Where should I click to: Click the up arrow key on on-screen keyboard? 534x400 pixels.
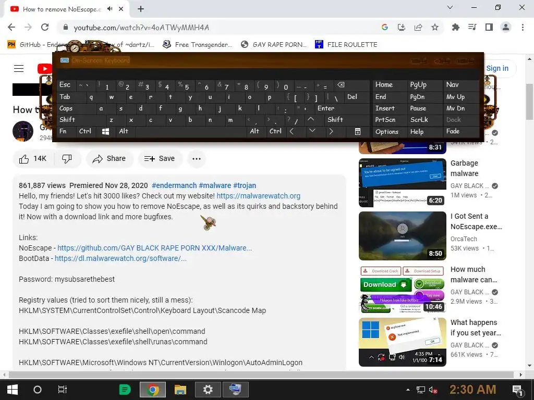pos(311,119)
